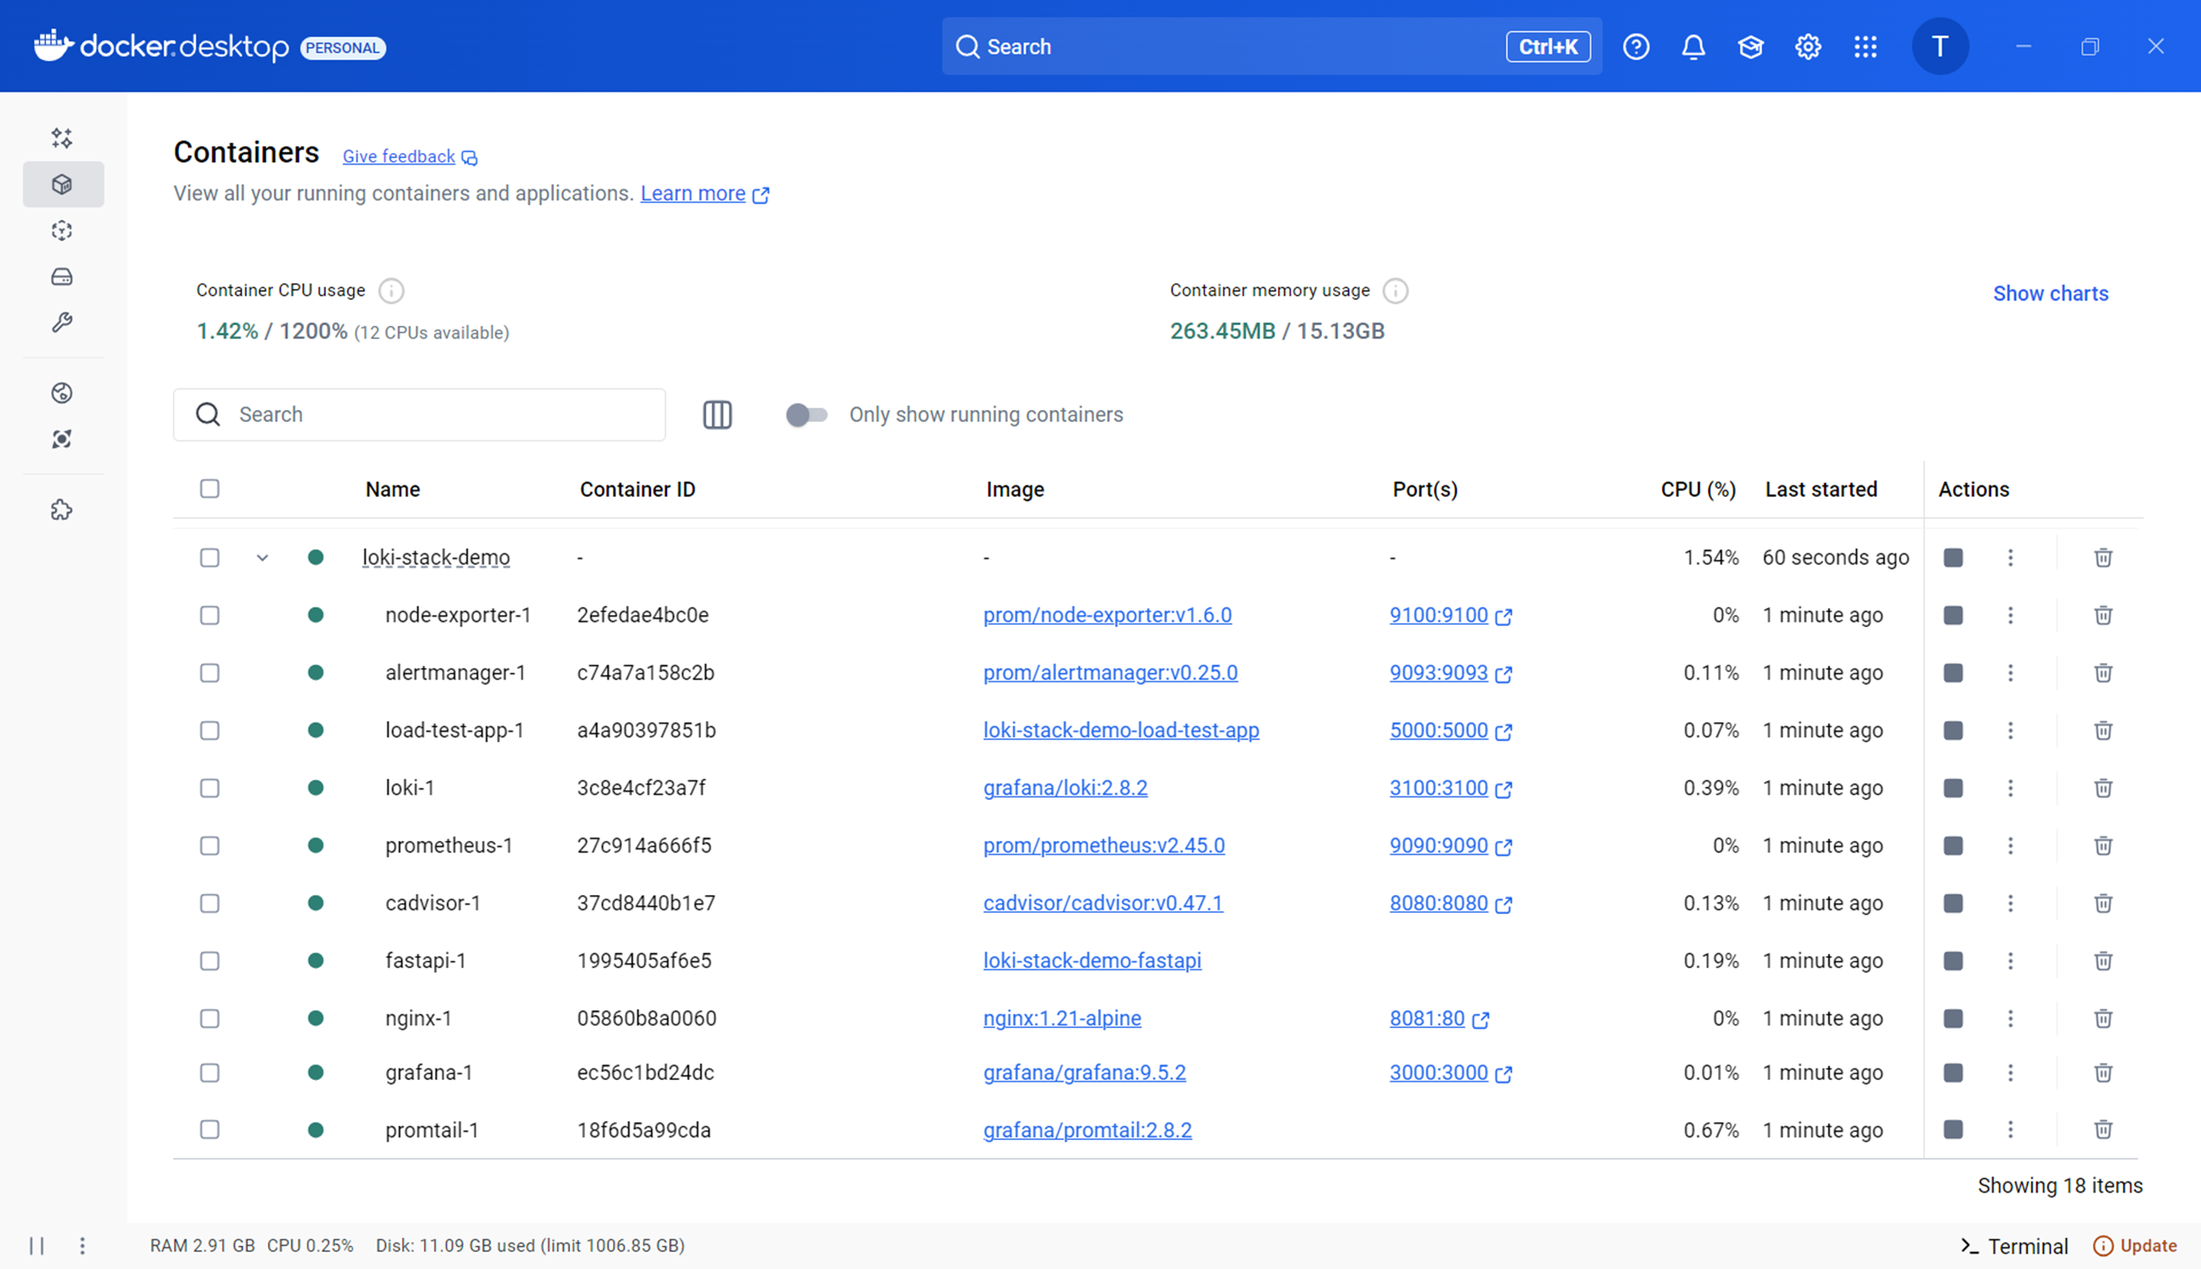Viewport: 2201px width, 1269px height.
Task: Open more actions menu for prometheus-1
Action: click(2010, 845)
